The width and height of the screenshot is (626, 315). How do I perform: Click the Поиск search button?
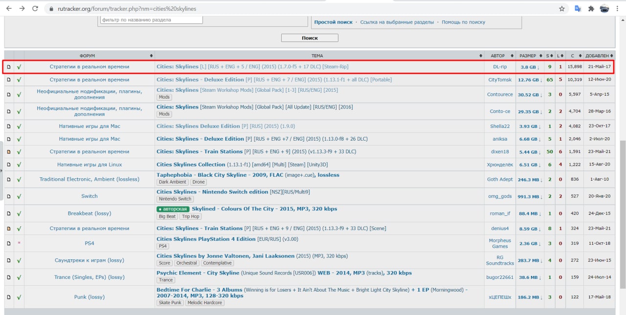click(x=310, y=38)
